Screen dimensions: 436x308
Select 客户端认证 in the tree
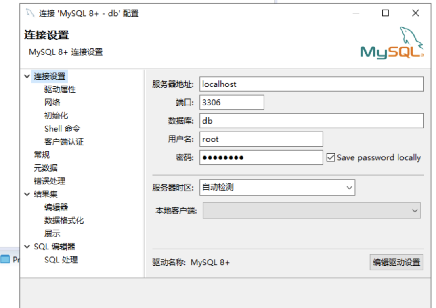[x=64, y=142]
